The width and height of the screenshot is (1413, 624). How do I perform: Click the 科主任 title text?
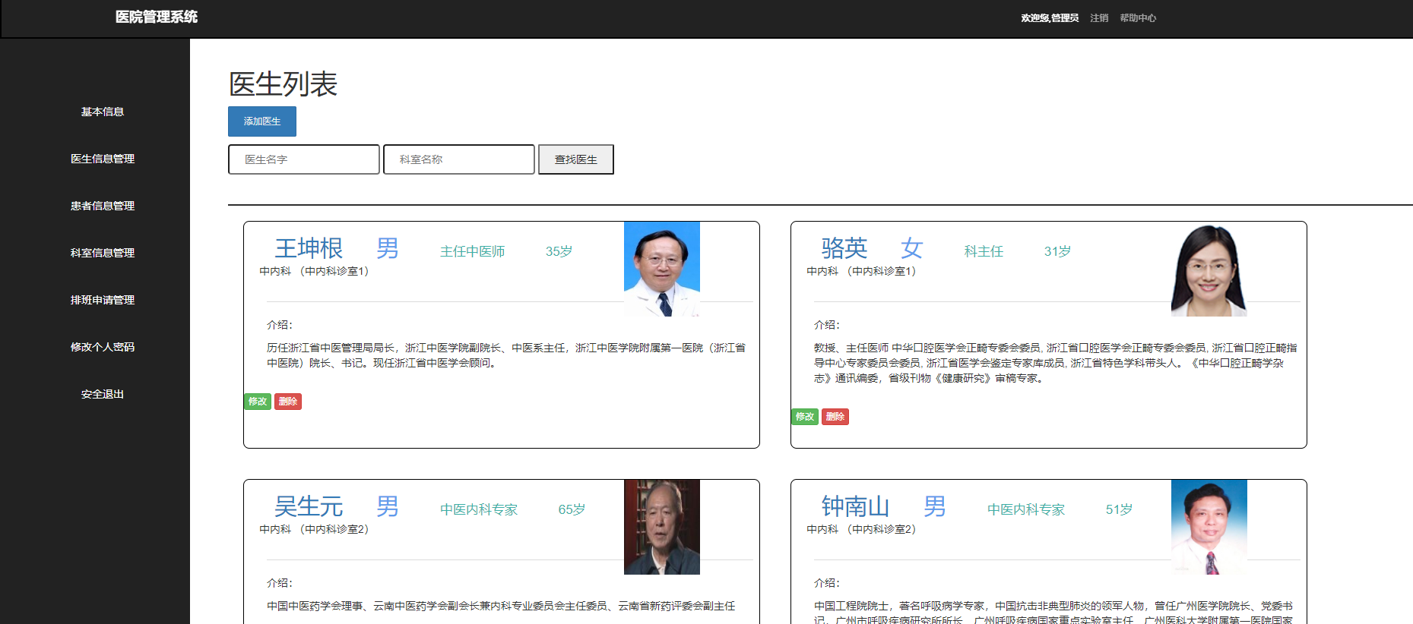pyautogui.click(x=984, y=251)
